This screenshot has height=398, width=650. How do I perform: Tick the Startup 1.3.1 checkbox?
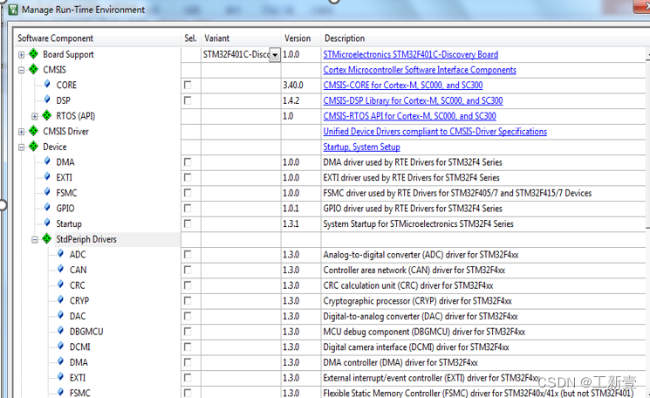click(x=188, y=223)
